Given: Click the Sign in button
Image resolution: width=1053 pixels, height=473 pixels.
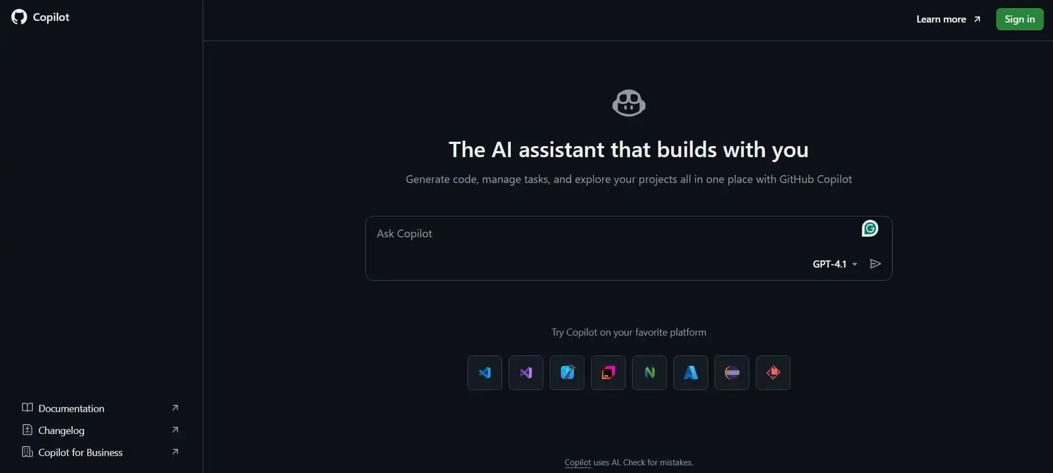Looking at the screenshot, I should [x=1019, y=19].
